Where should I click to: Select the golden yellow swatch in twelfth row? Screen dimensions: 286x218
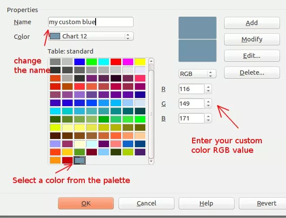(67, 152)
